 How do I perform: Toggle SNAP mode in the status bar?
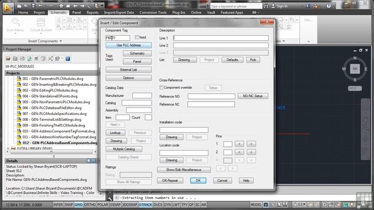[x=69, y=205]
